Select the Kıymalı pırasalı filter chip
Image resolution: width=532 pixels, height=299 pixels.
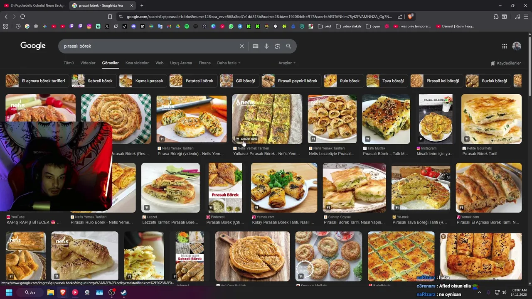[x=143, y=81]
